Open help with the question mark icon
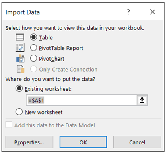The width and height of the screenshot is (167, 154). tap(128, 12)
